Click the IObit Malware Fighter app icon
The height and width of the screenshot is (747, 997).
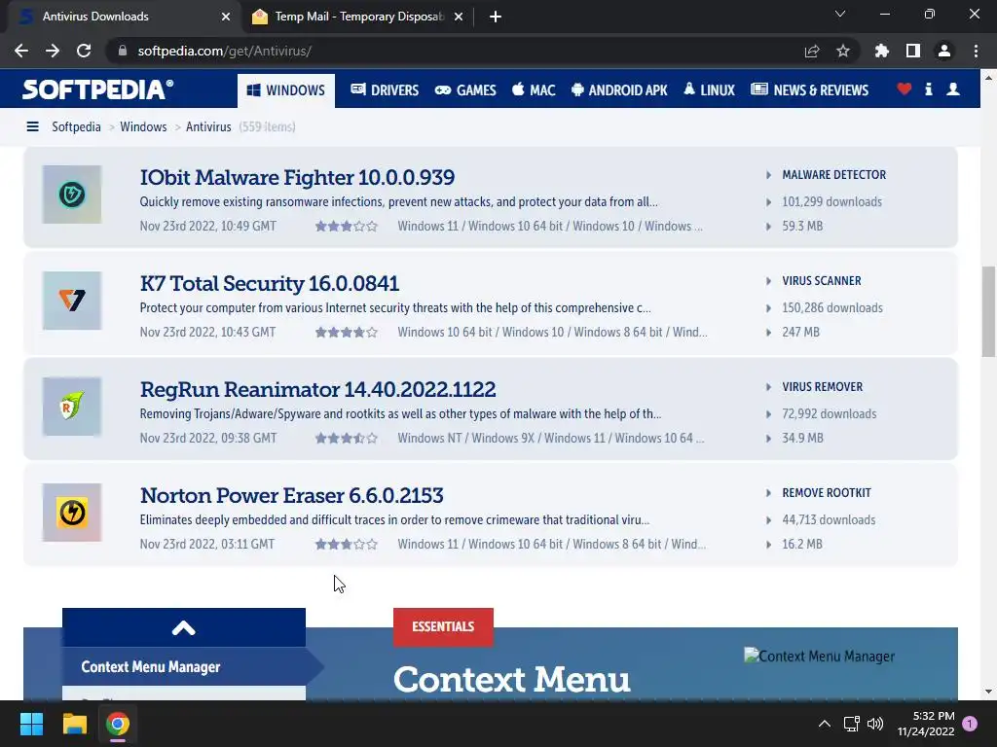coord(72,195)
